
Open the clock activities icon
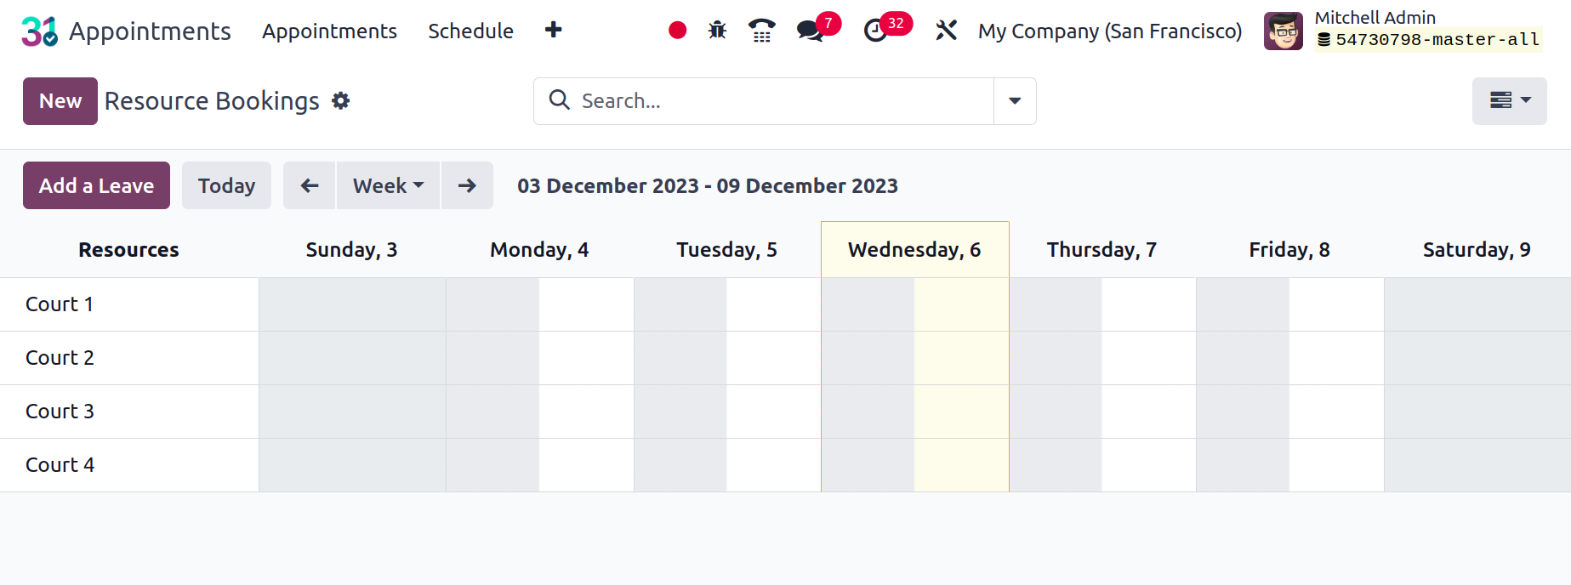[x=875, y=31]
